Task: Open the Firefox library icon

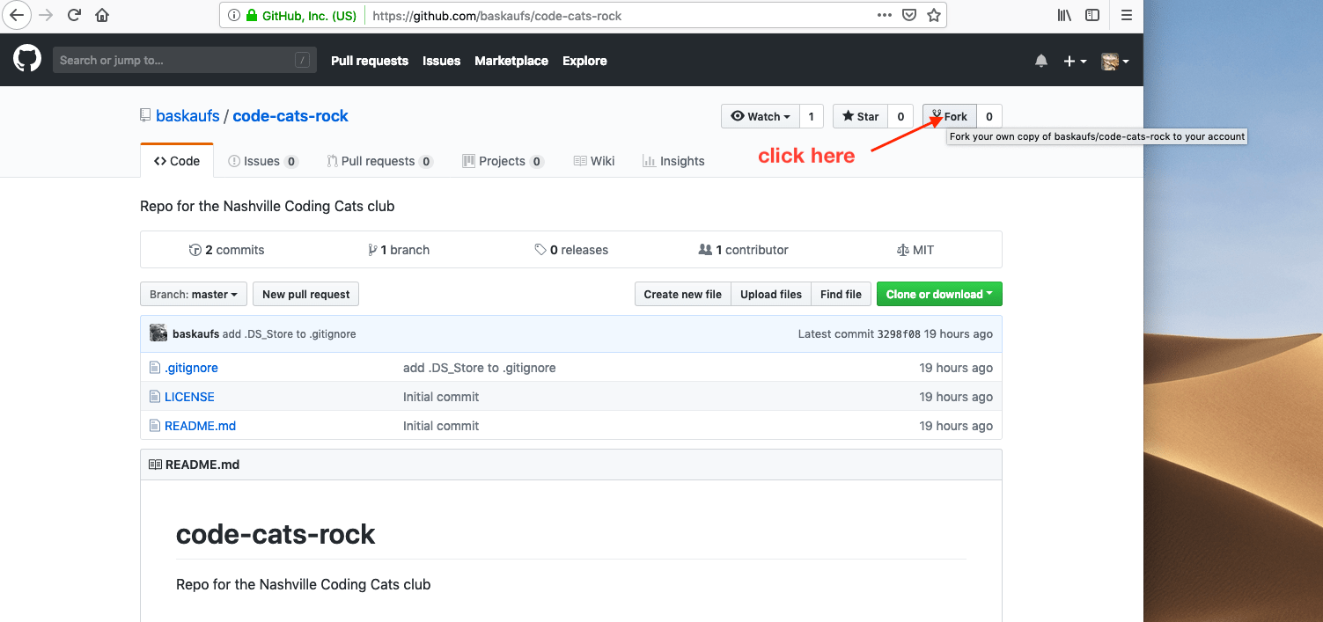Action: 1064,15
